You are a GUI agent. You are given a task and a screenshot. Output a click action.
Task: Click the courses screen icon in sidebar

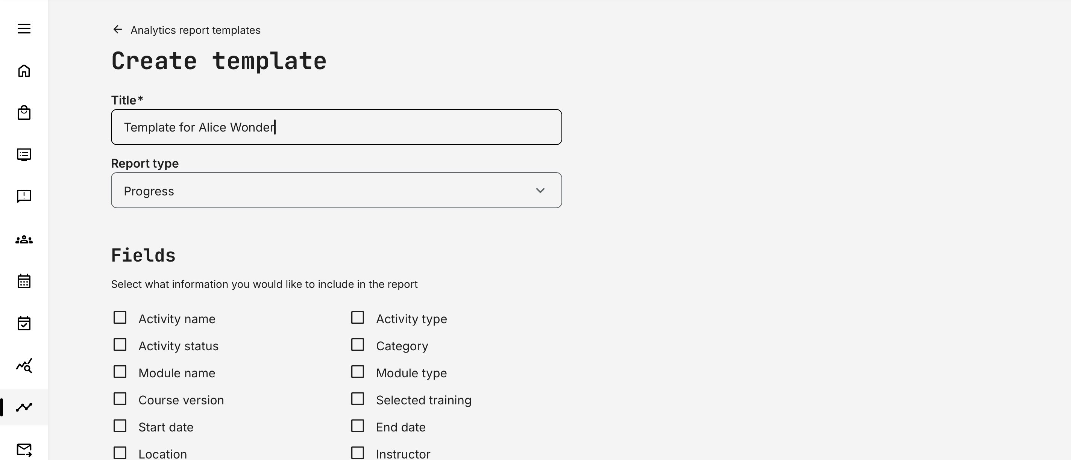pos(24,154)
